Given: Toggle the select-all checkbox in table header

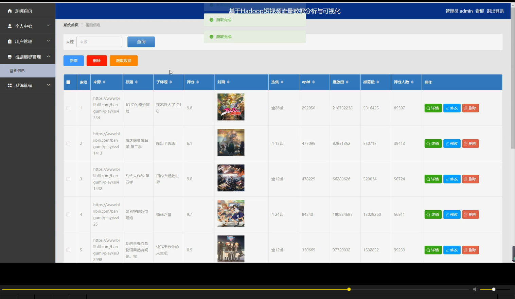Looking at the screenshot, I should pos(68,82).
